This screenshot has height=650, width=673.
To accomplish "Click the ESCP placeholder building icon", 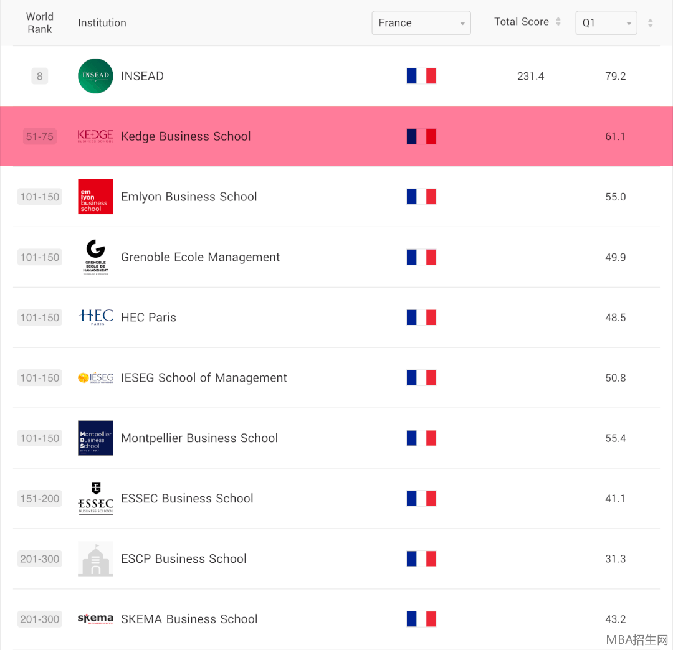I will [x=95, y=558].
